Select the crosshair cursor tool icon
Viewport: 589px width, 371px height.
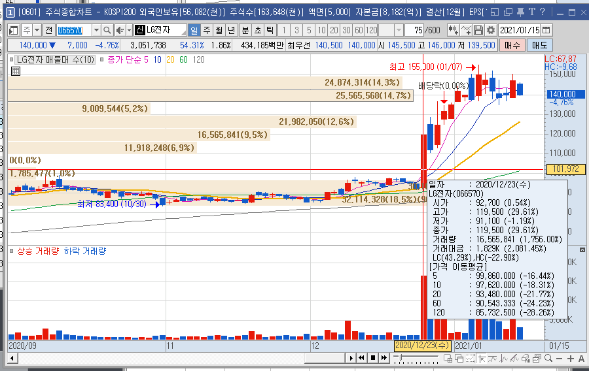(x=482, y=359)
